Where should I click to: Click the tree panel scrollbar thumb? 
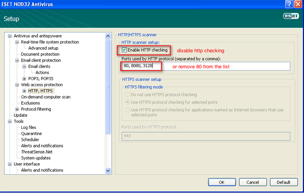click(108, 86)
